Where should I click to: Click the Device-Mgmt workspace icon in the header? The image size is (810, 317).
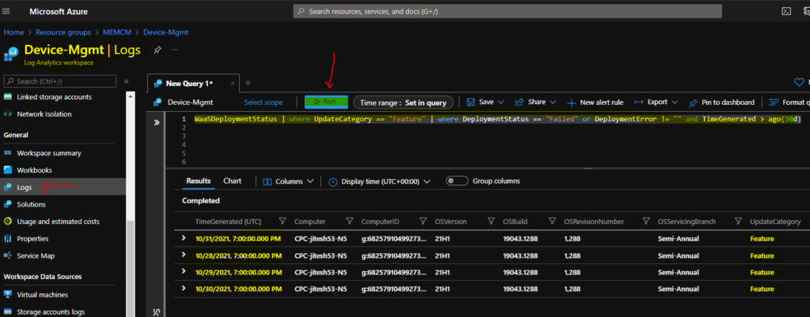pyautogui.click(x=11, y=53)
